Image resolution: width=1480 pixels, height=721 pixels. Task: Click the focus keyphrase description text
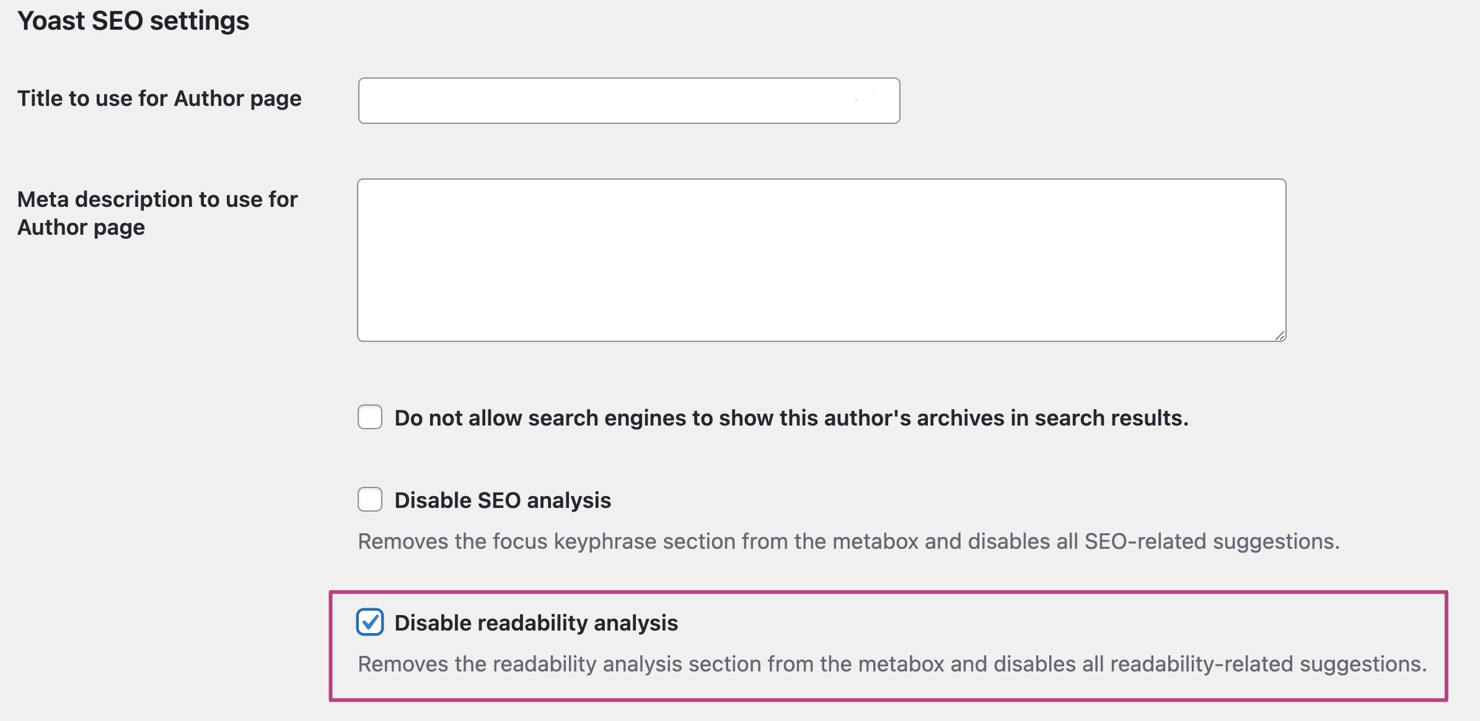point(848,541)
